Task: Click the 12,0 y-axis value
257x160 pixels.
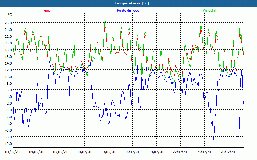Action: 8,70
